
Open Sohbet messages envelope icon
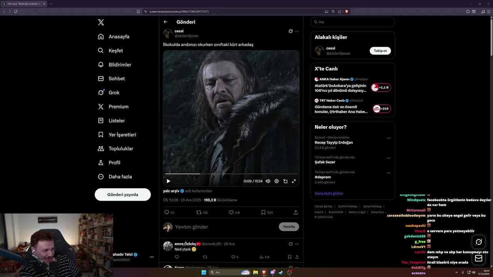[x=101, y=78]
